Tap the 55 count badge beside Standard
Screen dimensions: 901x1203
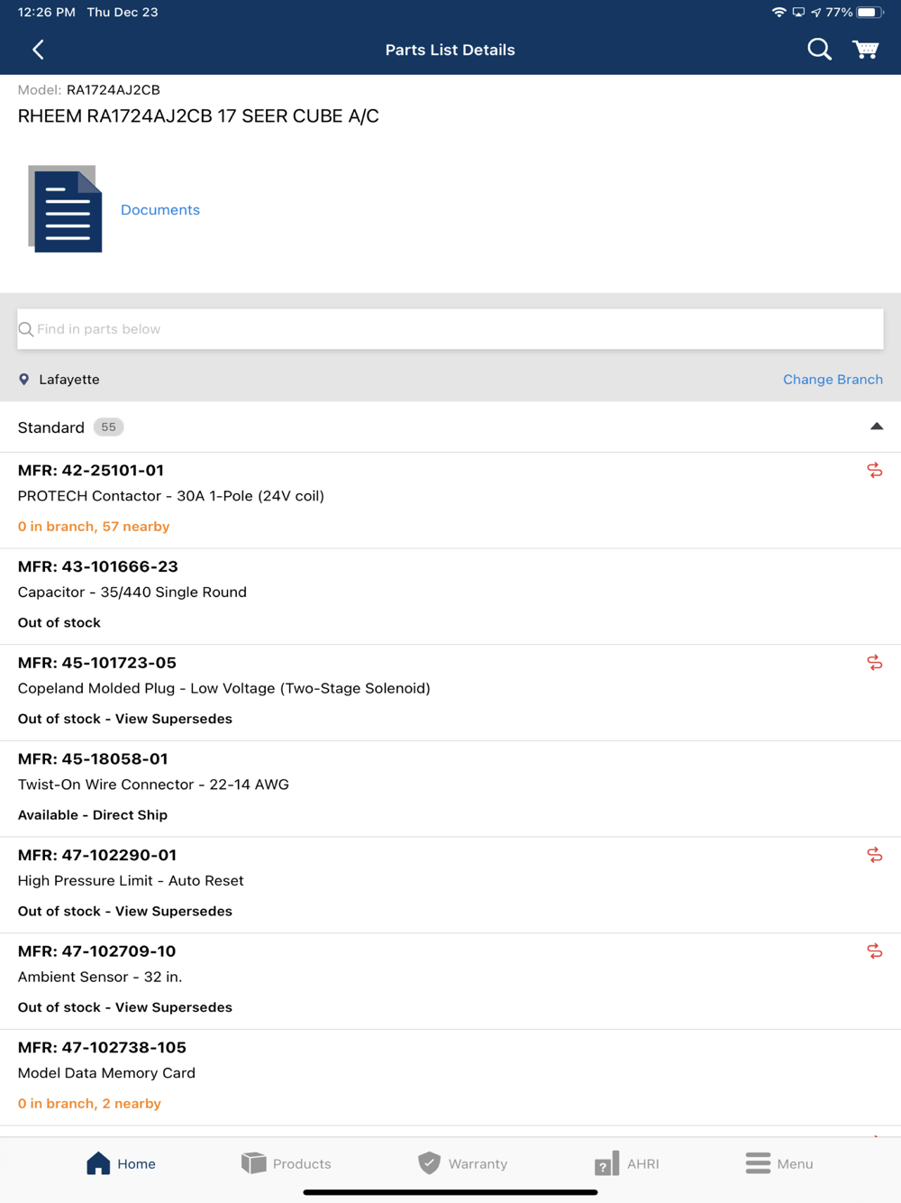click(x=108, y=427)
